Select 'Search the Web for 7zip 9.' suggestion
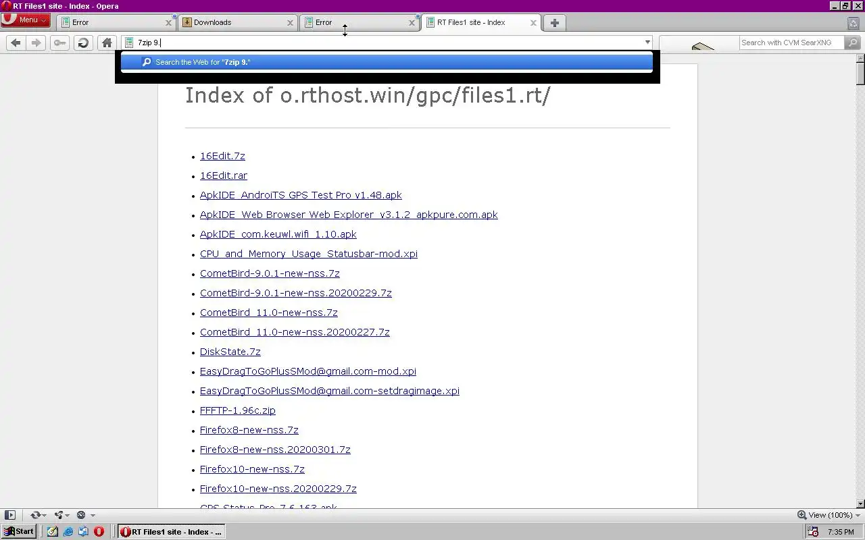865x540 pixels. [x=387, y=62]
